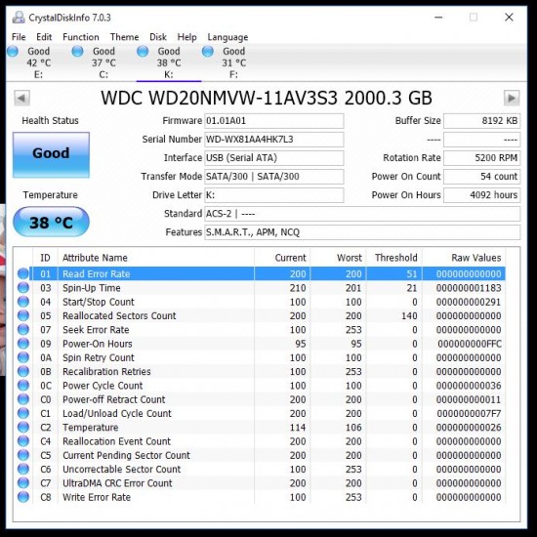
Task: Select the Load/Unload Cycle Count attribute name
Action: pyautogui.click(x=117, y=414)
